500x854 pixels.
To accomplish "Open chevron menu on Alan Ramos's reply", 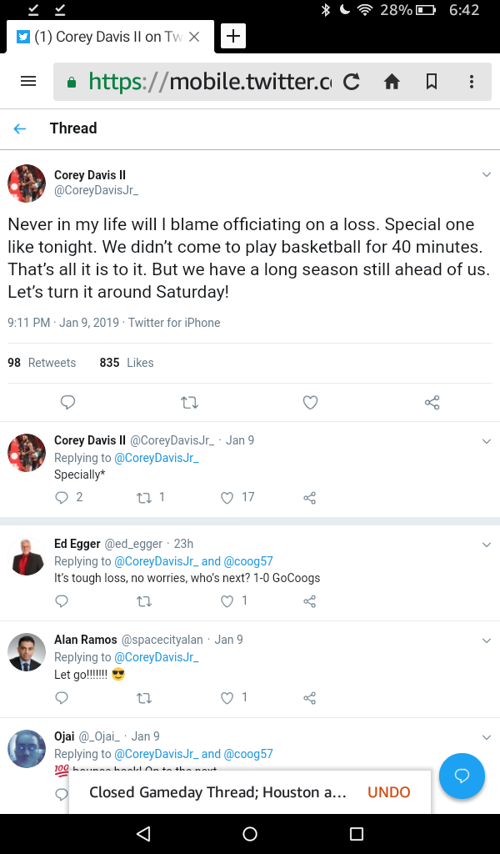I will coord(487,640).
